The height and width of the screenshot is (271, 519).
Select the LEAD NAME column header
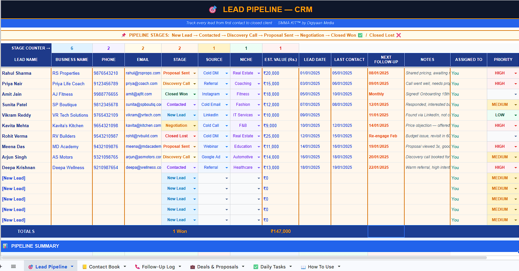(x=26, y=60)
